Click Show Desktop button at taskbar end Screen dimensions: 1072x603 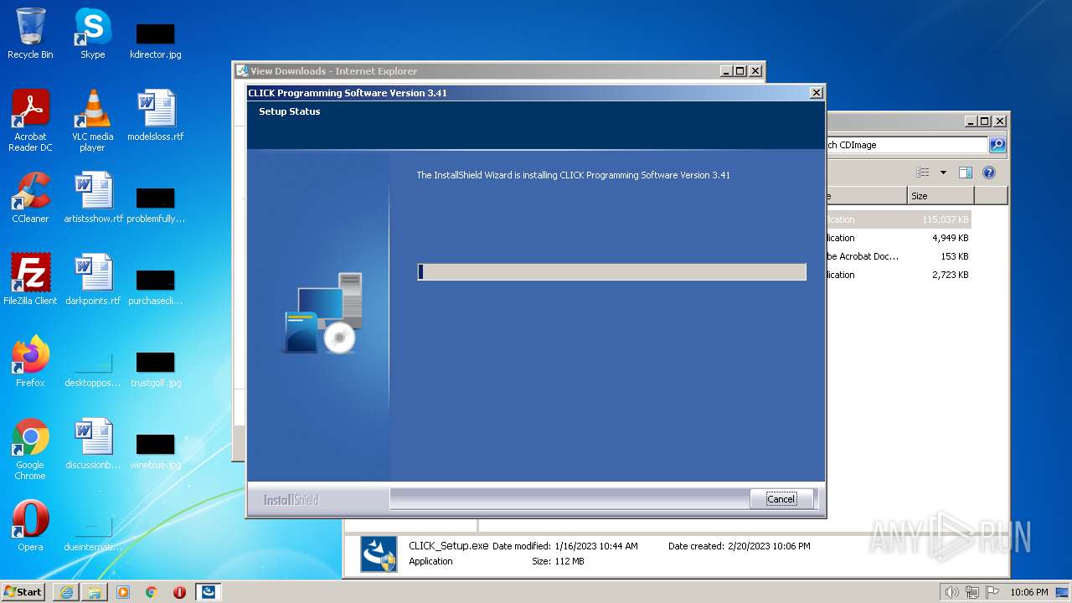[1063, 592]
